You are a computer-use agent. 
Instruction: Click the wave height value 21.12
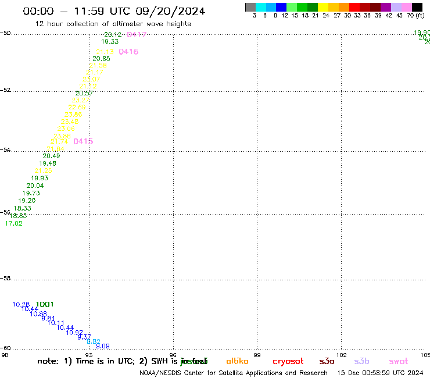(x=88, y=86)
